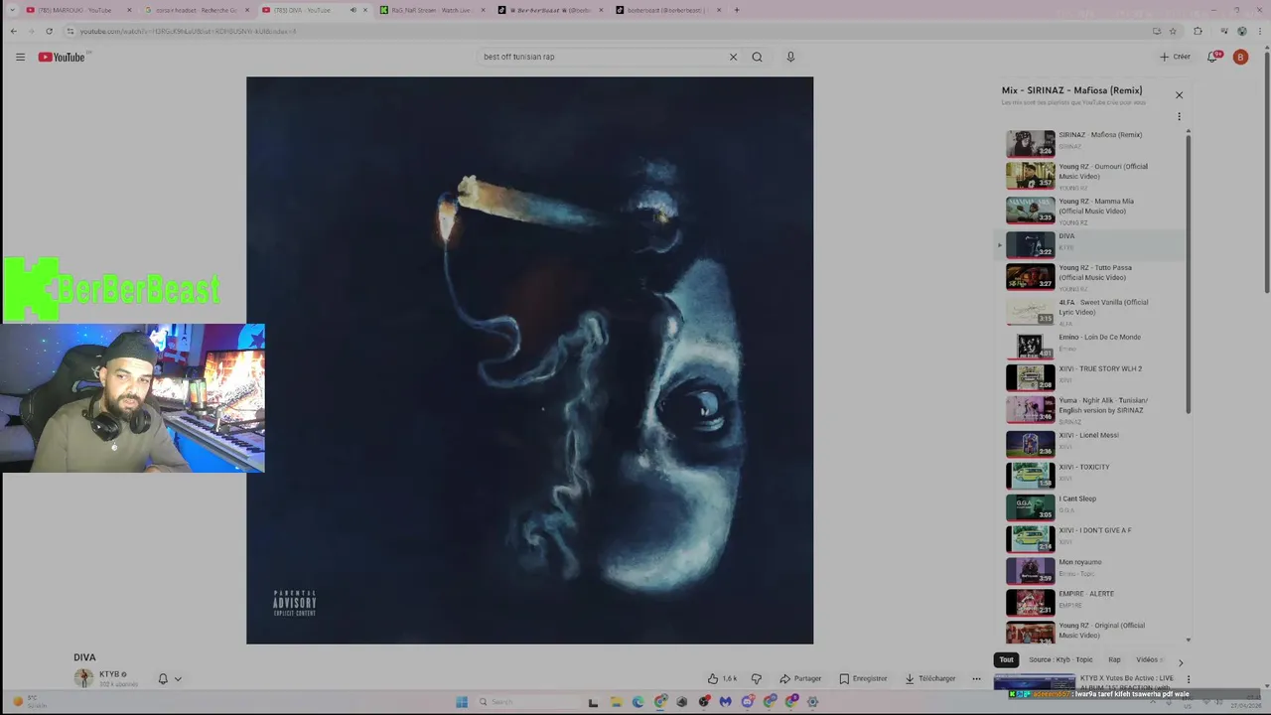Screen dimensions: 1271x715
Task: Select the Tout filter chip
Action: tap(1006, 659)
